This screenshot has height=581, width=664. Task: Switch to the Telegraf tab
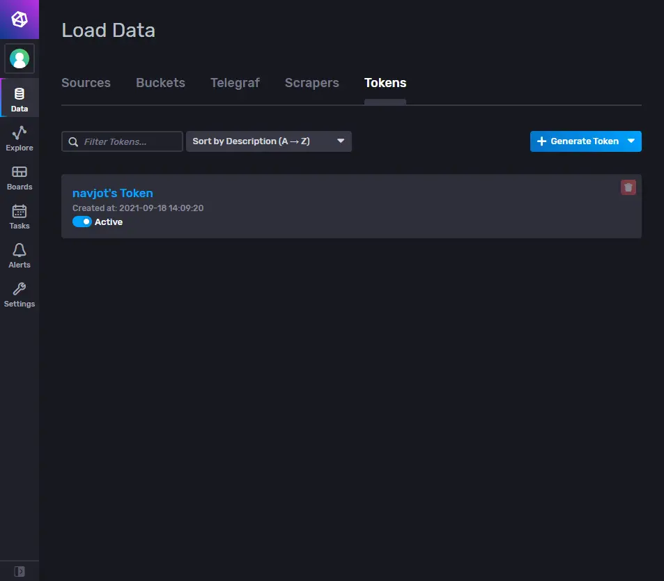tap(235, 82)
